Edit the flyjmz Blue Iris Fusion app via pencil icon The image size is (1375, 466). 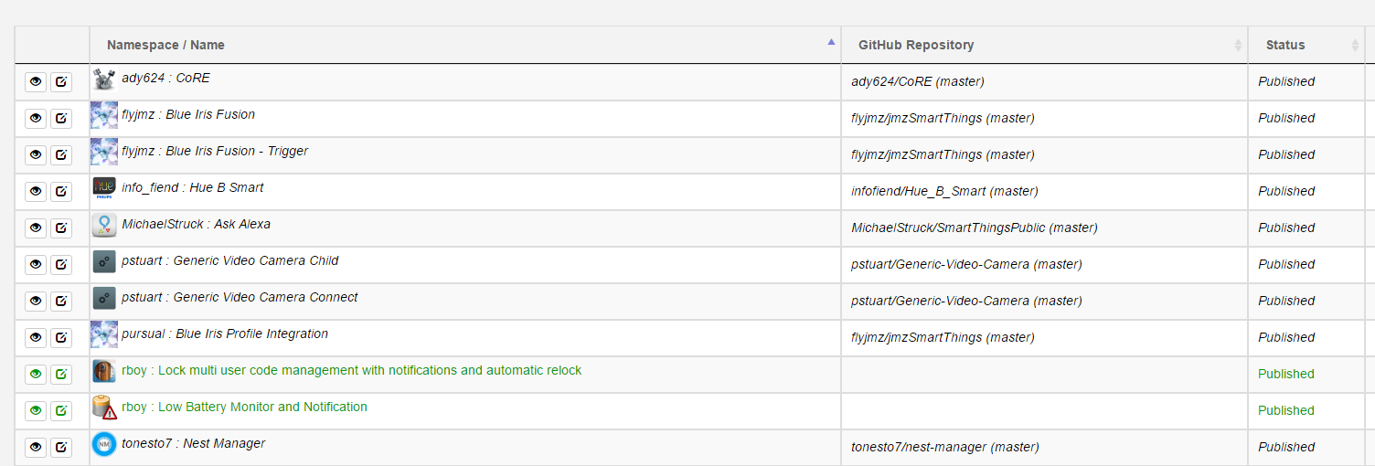61,118
